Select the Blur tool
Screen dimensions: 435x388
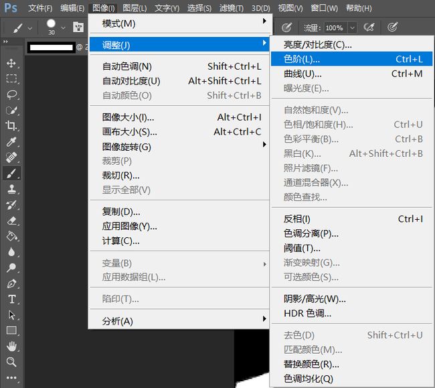pos(11,252)
